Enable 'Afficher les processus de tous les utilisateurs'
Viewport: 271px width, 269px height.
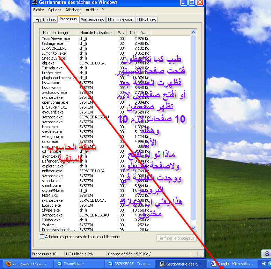click(42, 237)
